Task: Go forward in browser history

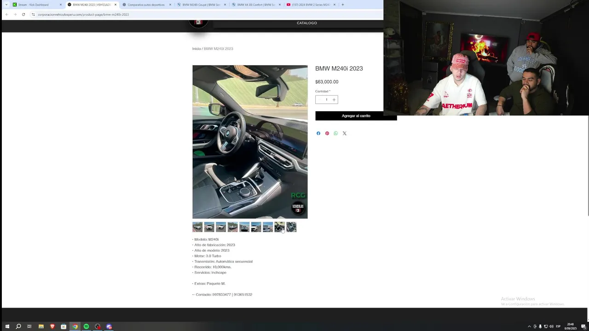Action: [15, 14]
